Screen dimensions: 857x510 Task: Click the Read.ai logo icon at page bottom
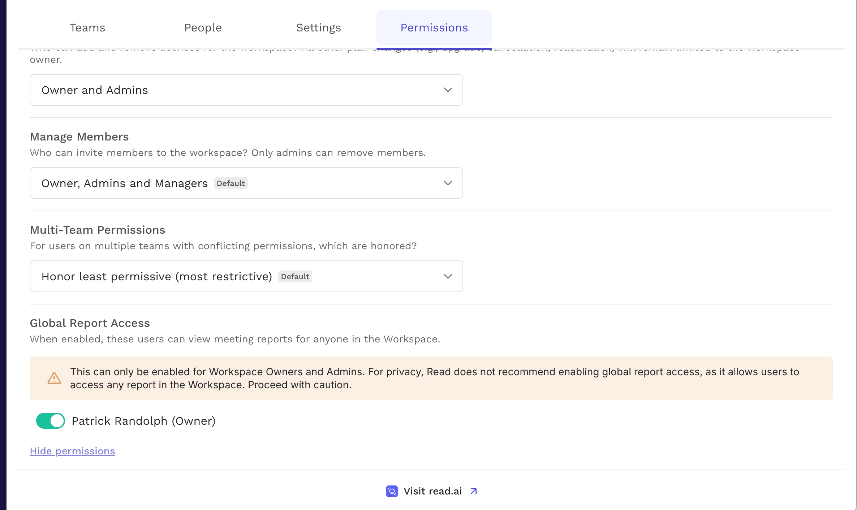click(x=392, y=491)
